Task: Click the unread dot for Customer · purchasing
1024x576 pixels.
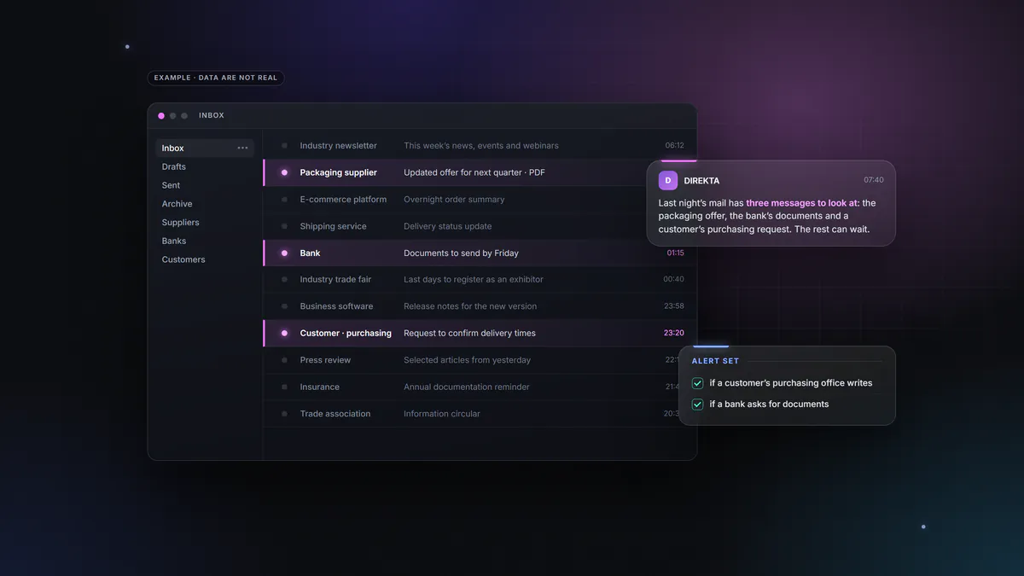Action: pos(284,334)
